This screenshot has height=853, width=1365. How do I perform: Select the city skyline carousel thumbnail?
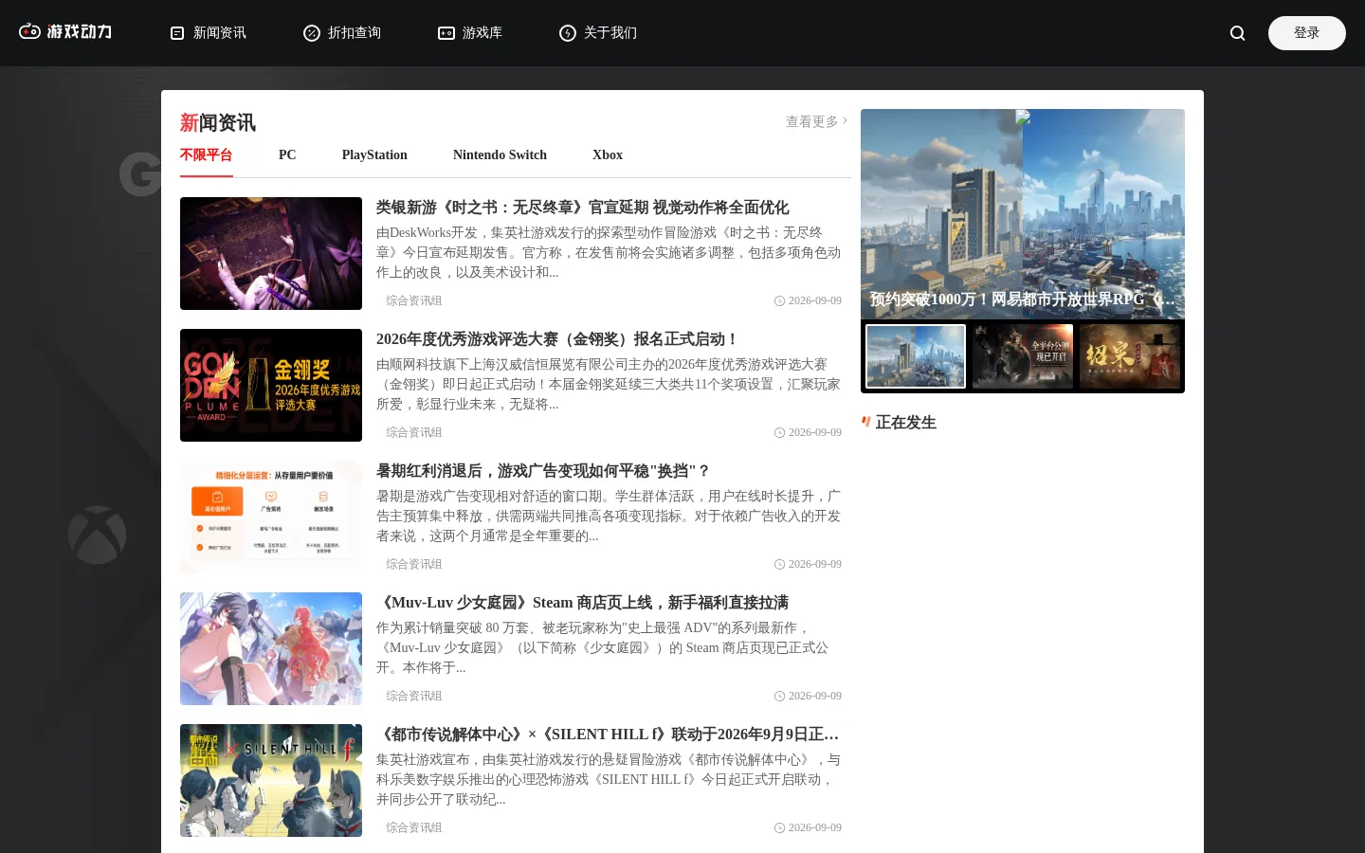click(x=916, y=356)
